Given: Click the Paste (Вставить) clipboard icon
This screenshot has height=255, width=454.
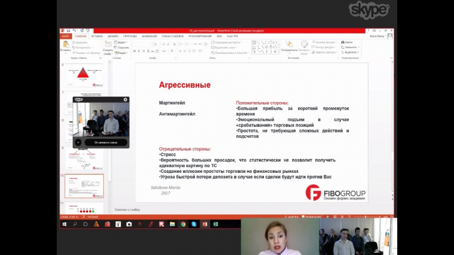Looking at the screenshot, I should click(x=66, y=44).
